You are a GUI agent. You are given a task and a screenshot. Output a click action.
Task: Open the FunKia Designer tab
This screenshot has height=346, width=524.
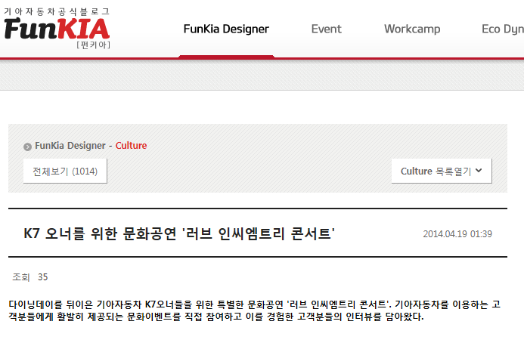[x=226, y=29]
